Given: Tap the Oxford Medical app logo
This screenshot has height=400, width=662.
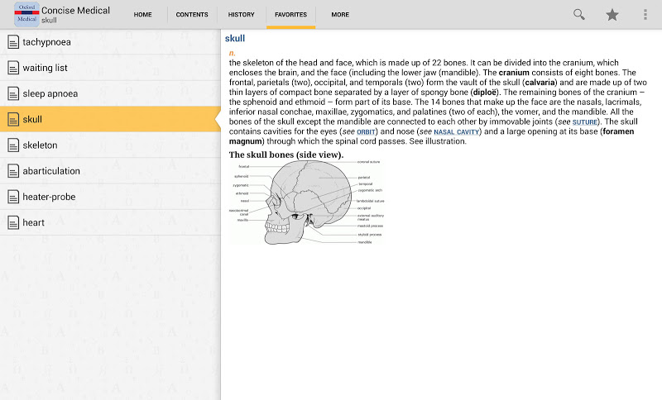Looking at the screenshot, I should tap(26, 14).
